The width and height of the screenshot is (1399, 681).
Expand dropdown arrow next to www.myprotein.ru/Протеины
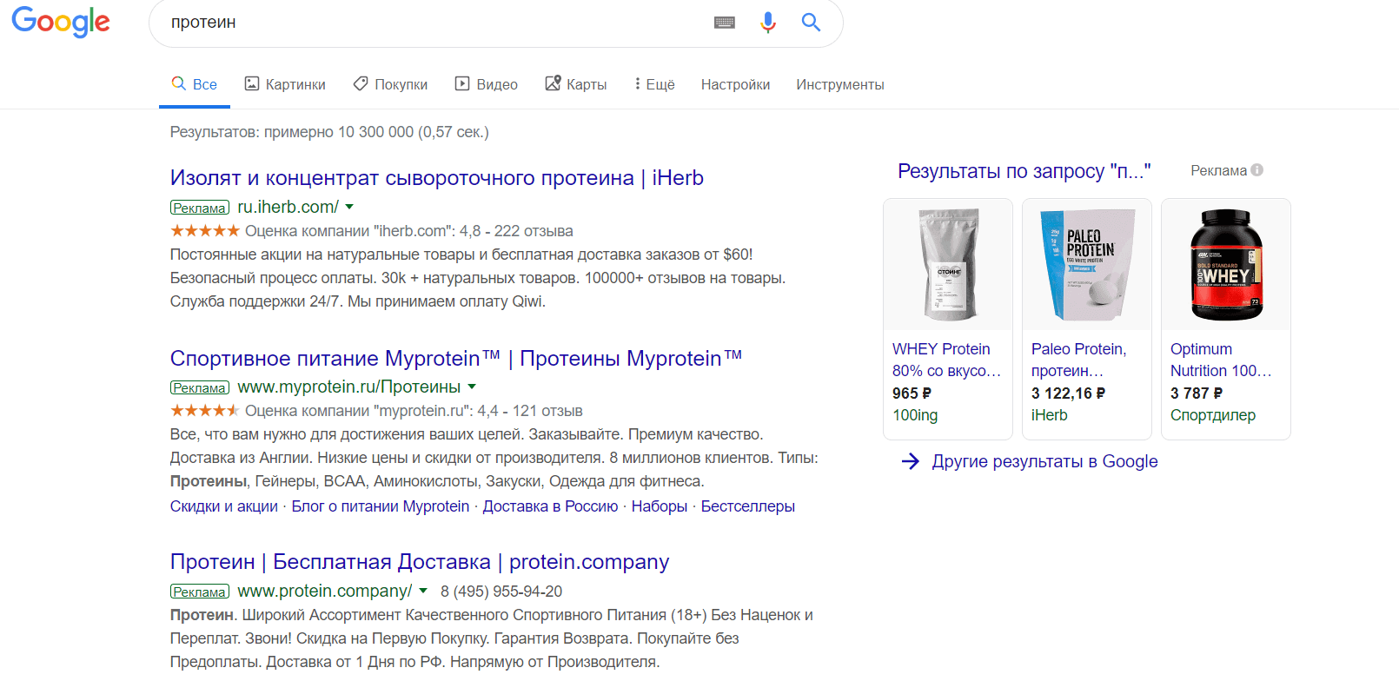pyautogui.click(x=472, y=387)
